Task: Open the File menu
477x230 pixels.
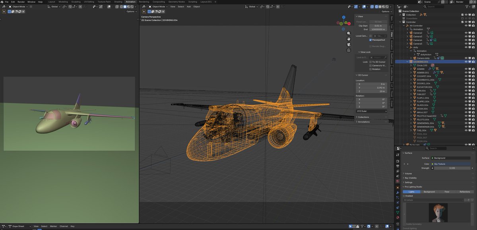Action: (x=7, y=2)
